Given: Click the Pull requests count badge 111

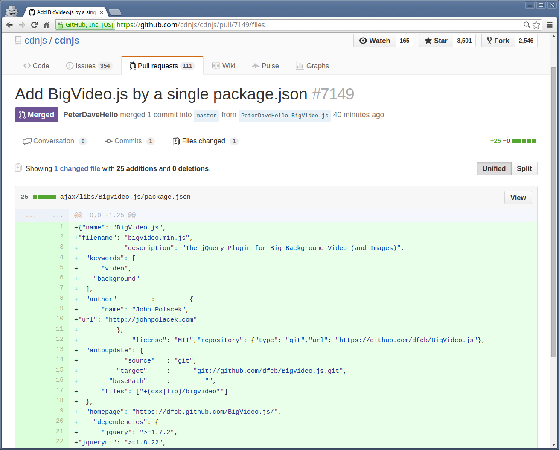Looking at the screenshot, I should pos(187,66).
